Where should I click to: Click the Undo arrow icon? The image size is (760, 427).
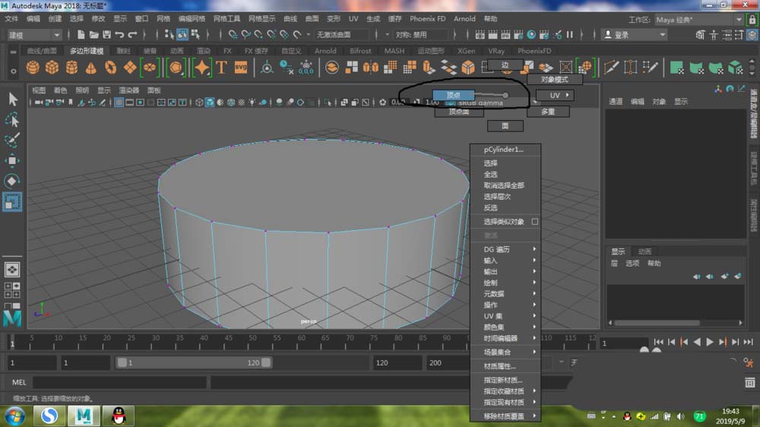[120, 34]
